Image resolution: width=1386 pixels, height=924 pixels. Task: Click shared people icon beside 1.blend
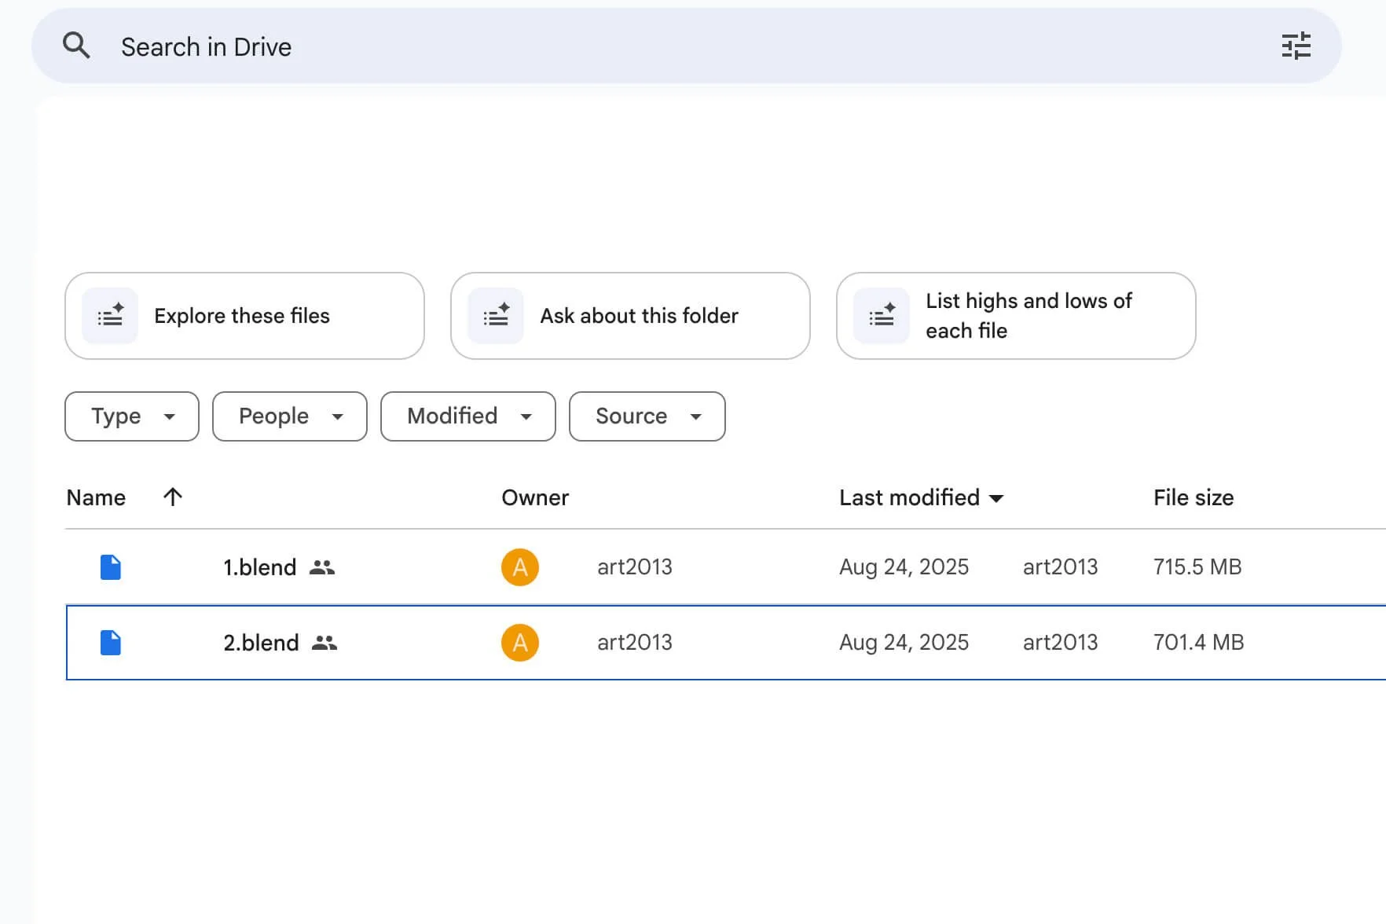(x=322, y=567)
